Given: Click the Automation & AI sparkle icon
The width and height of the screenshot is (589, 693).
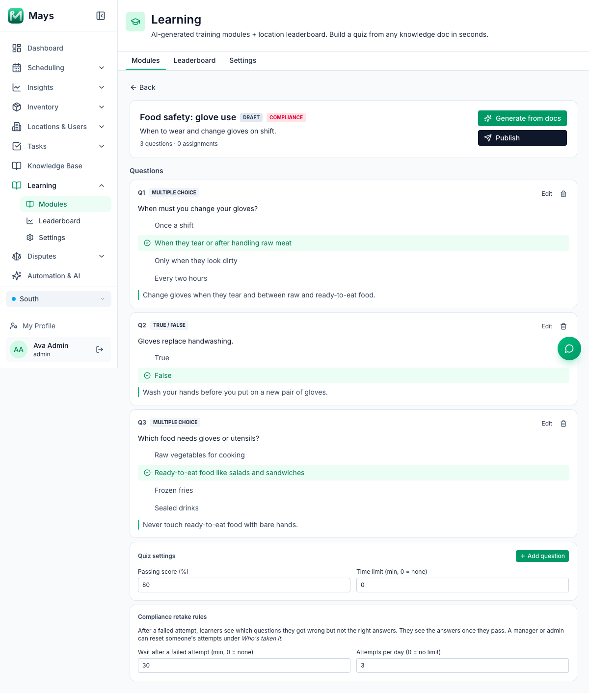Looking at the screenshot, I should pyautogui.click(x=17, y=276).
